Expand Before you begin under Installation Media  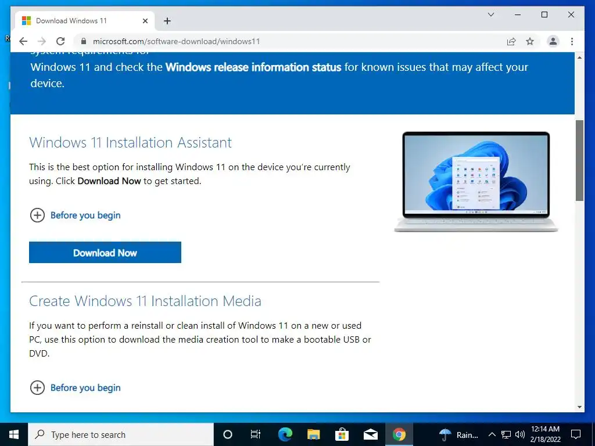(x=75, y=387)
